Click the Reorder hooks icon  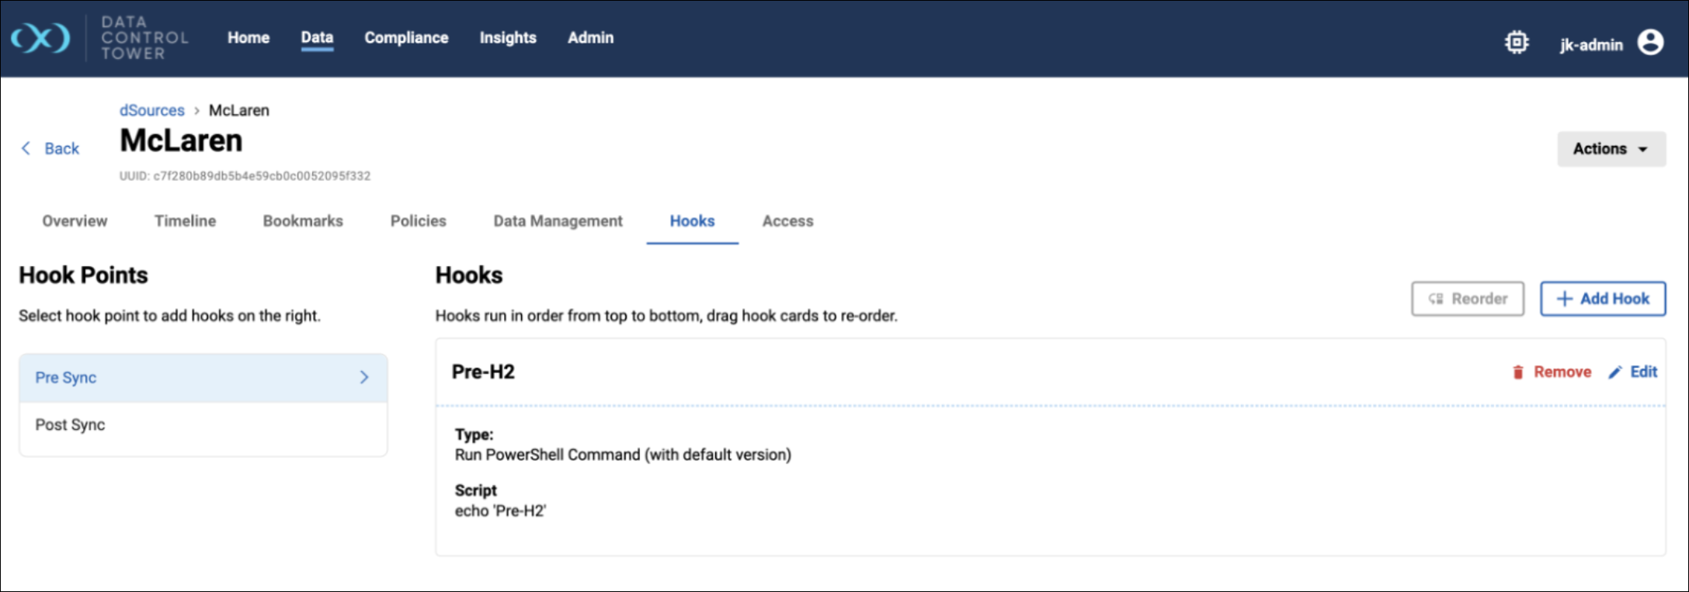pos(1436,299)
